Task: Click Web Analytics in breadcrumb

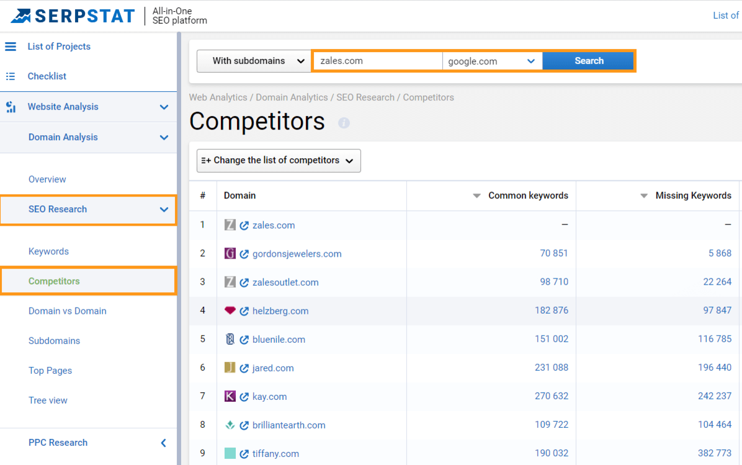Action: [x=218, y=97]
